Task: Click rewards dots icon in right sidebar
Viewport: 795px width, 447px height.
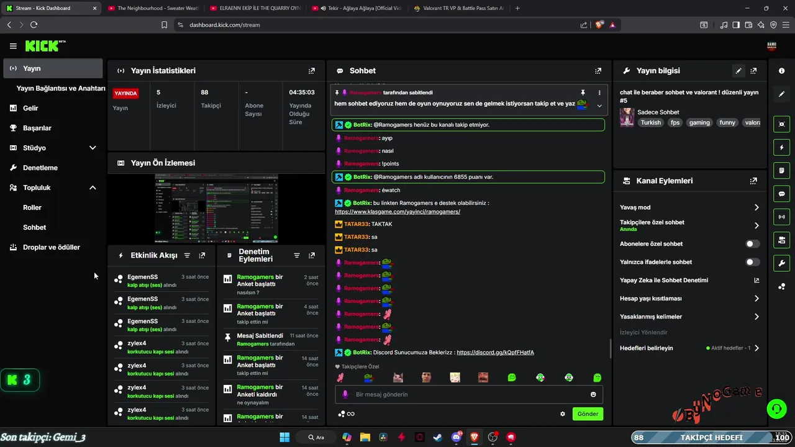Action: pos(781,286)
